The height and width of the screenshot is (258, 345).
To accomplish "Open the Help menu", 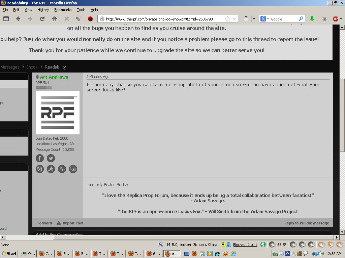I will [94, 10].
